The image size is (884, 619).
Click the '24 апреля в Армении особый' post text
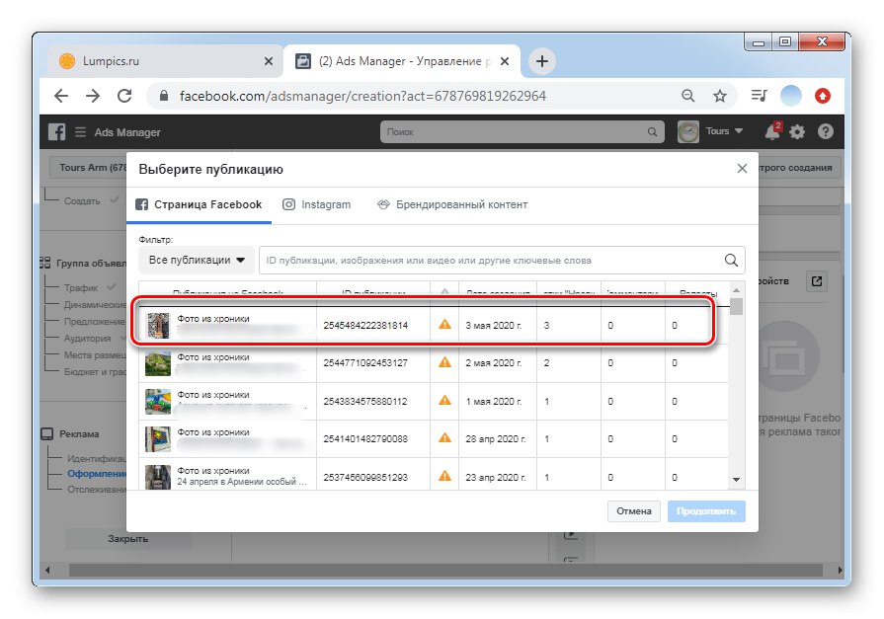coord(242,482)
